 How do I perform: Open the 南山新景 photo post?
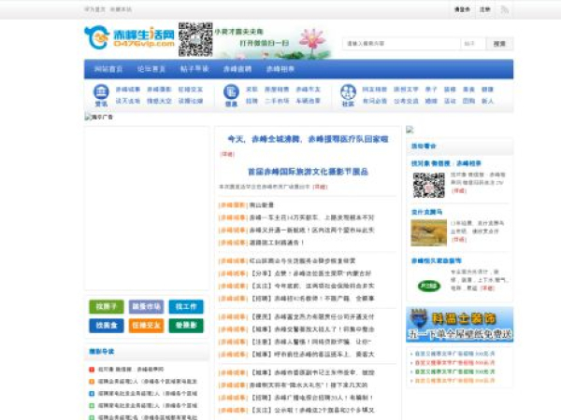tap(262, 205)
